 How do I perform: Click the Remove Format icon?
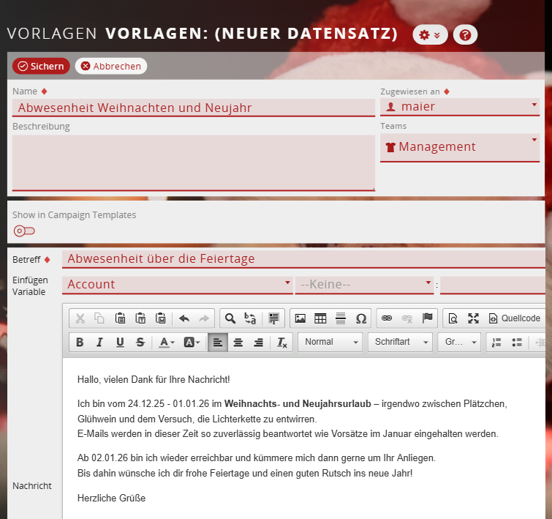(282, 342)
